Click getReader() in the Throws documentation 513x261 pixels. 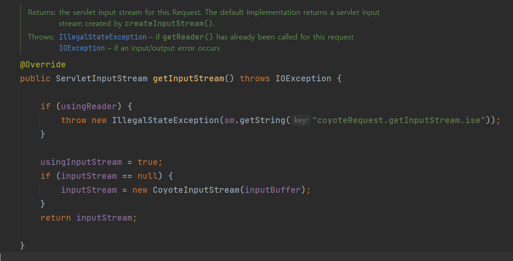188,37
